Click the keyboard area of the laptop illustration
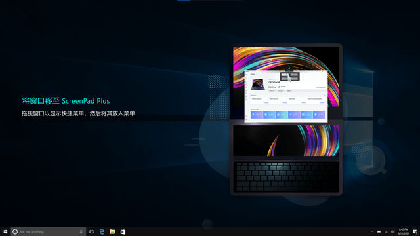 tap(286, 176)
